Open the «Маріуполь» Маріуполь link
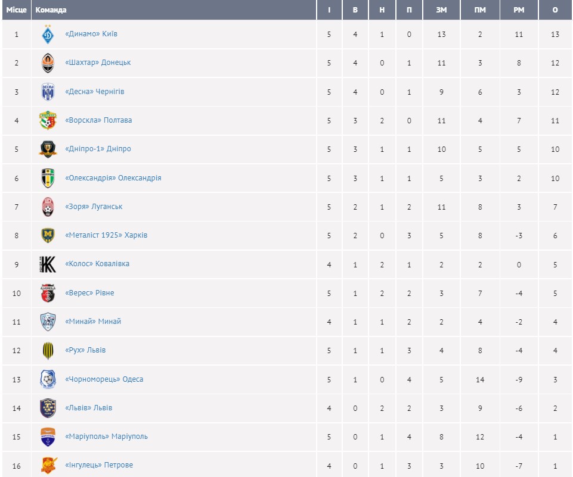This screenshot has height=477, width=573. tap(106, 437)
